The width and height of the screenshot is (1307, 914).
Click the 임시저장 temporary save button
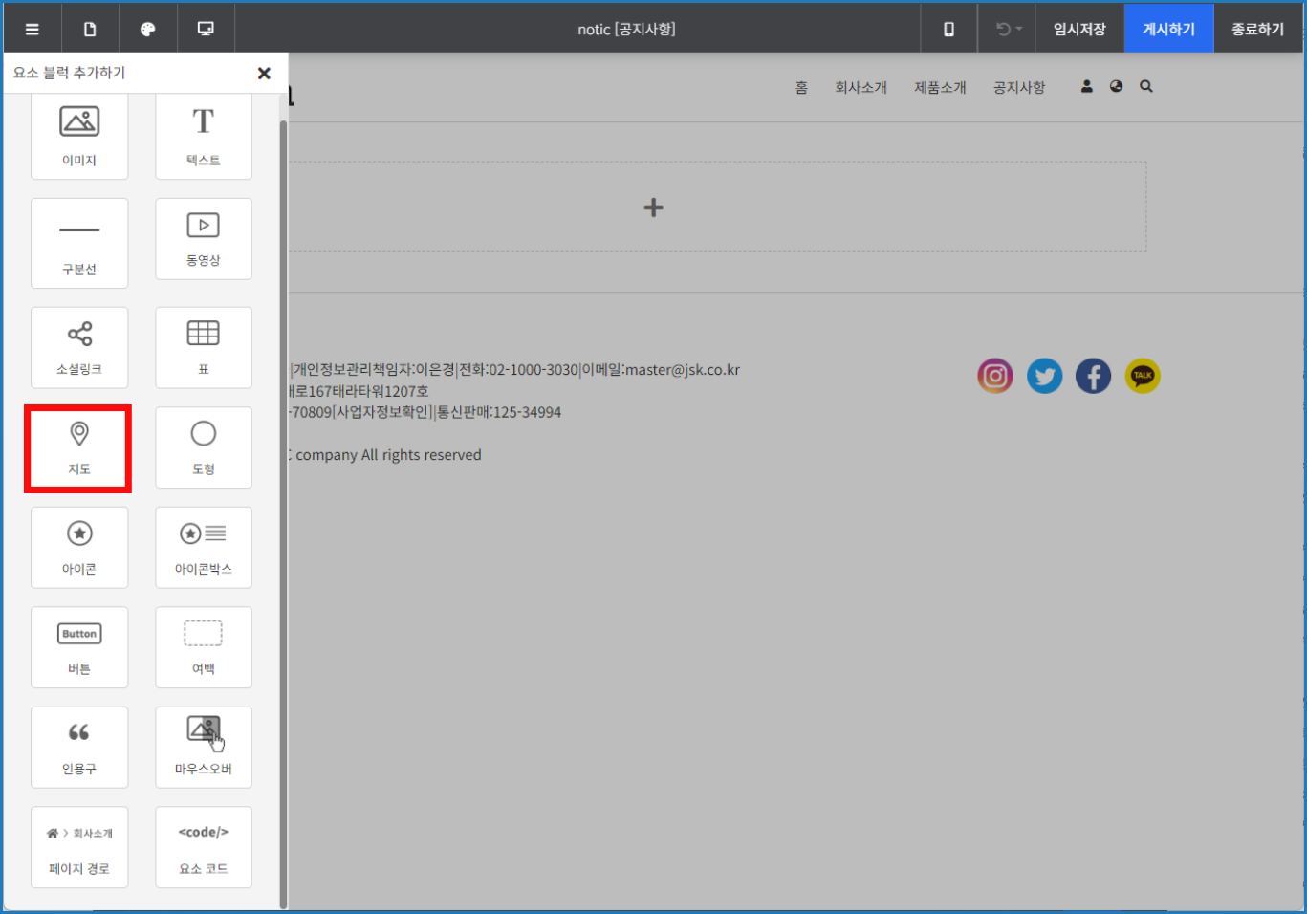tap(1079, 29)
